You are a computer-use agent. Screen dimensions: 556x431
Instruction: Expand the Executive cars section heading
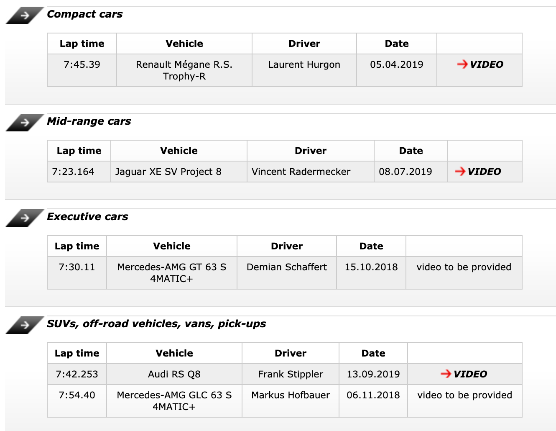(88, 217)
